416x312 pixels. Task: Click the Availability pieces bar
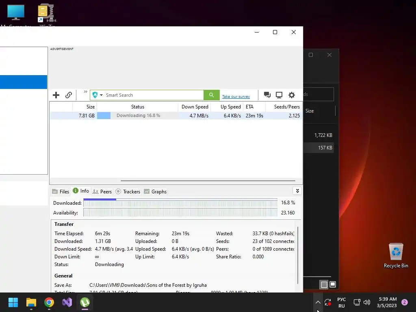click(x=180, y=212)
